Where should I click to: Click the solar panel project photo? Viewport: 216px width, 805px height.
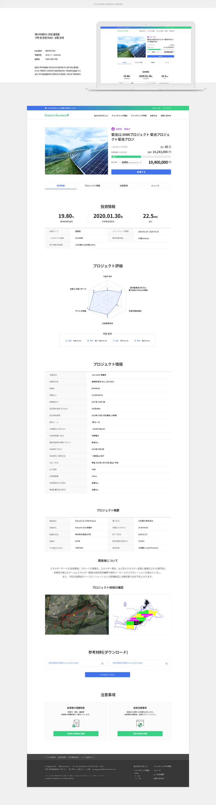coord(76,151)
